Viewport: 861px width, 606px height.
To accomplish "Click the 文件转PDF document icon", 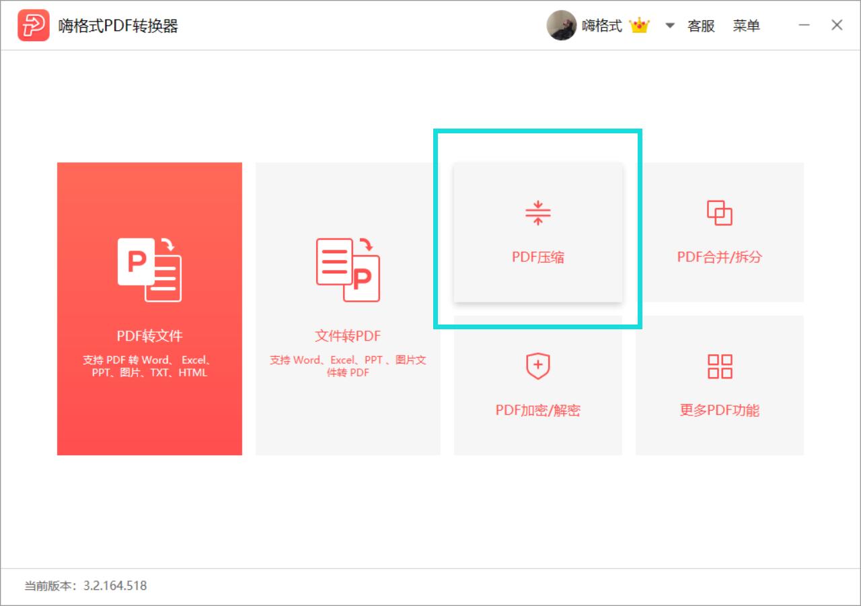I will pyautogui.click(x=348, y=269).
